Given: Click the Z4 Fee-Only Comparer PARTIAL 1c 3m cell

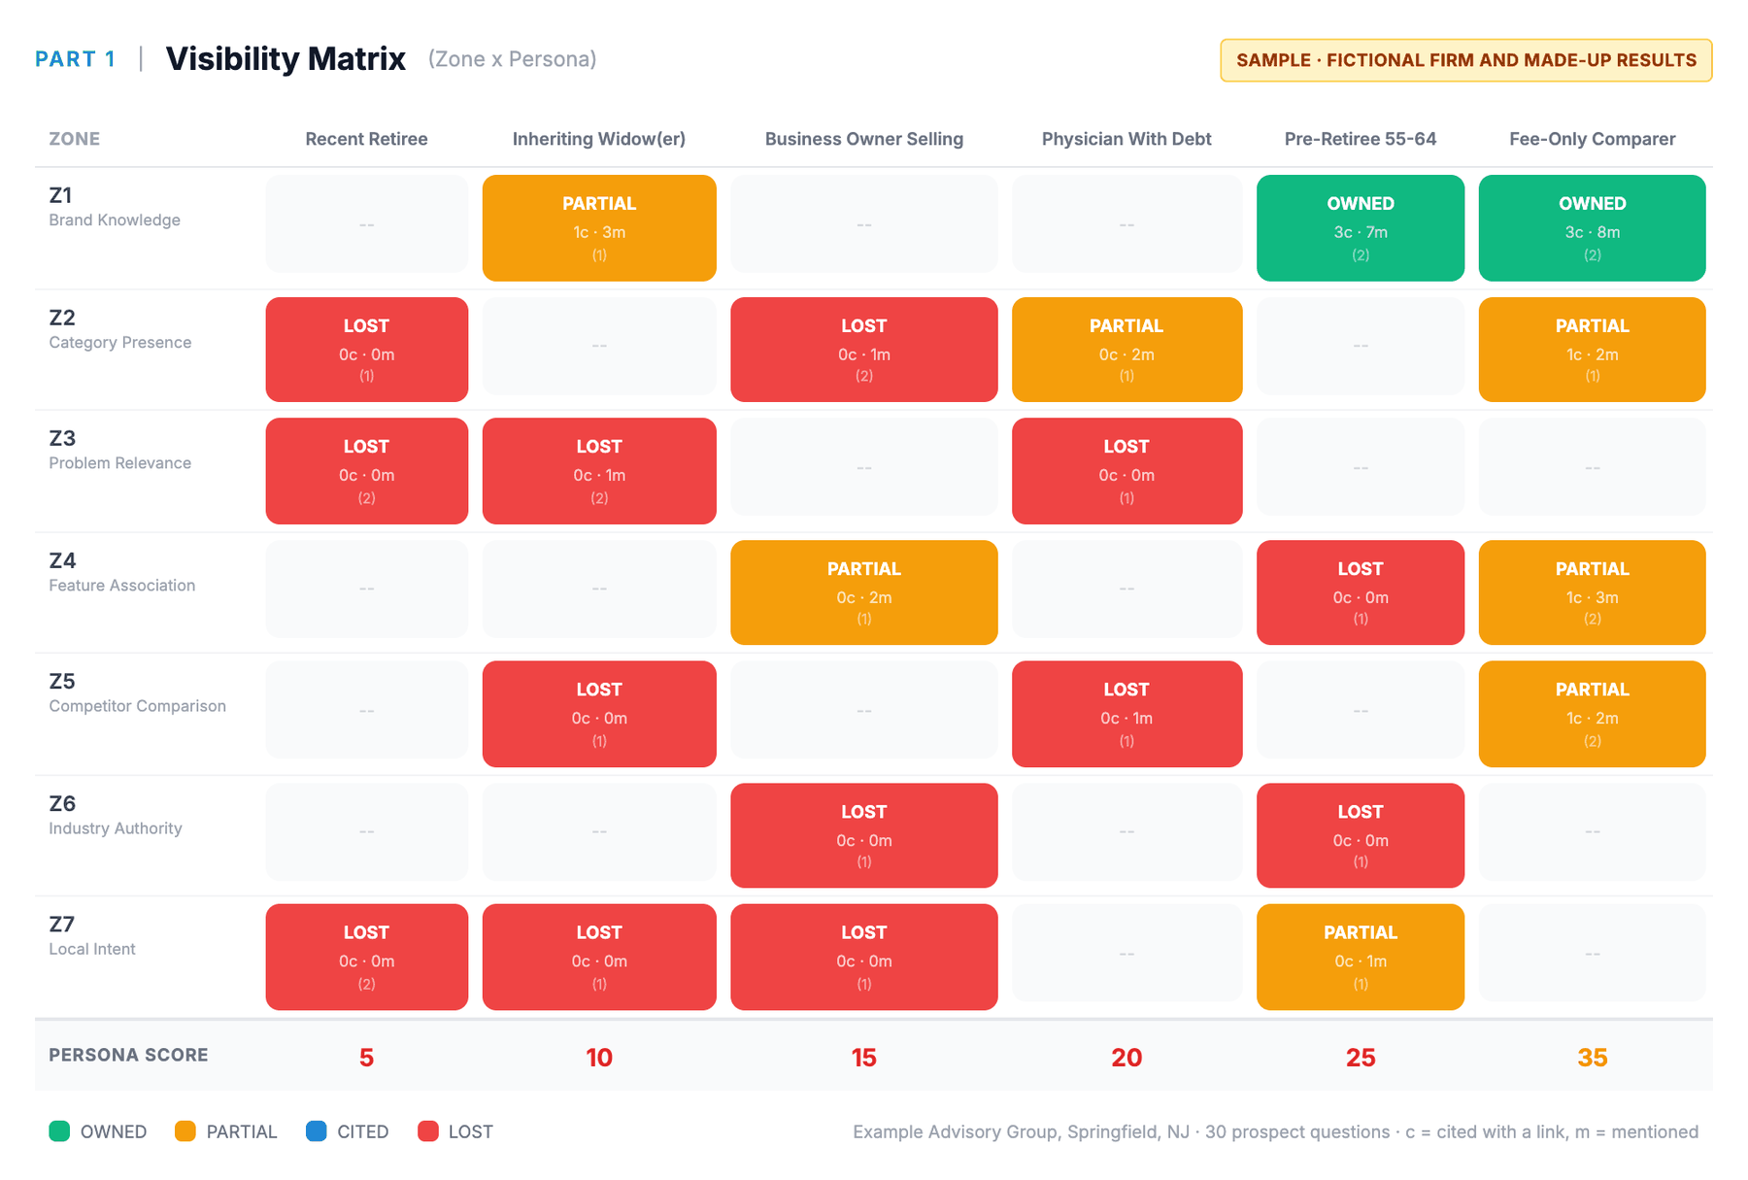Looking at the screenshot, I should [1593, 592].
